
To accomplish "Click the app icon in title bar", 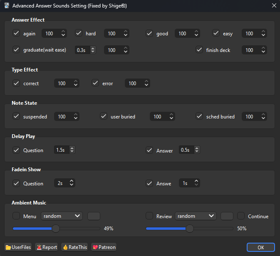I will coord(7,6).
